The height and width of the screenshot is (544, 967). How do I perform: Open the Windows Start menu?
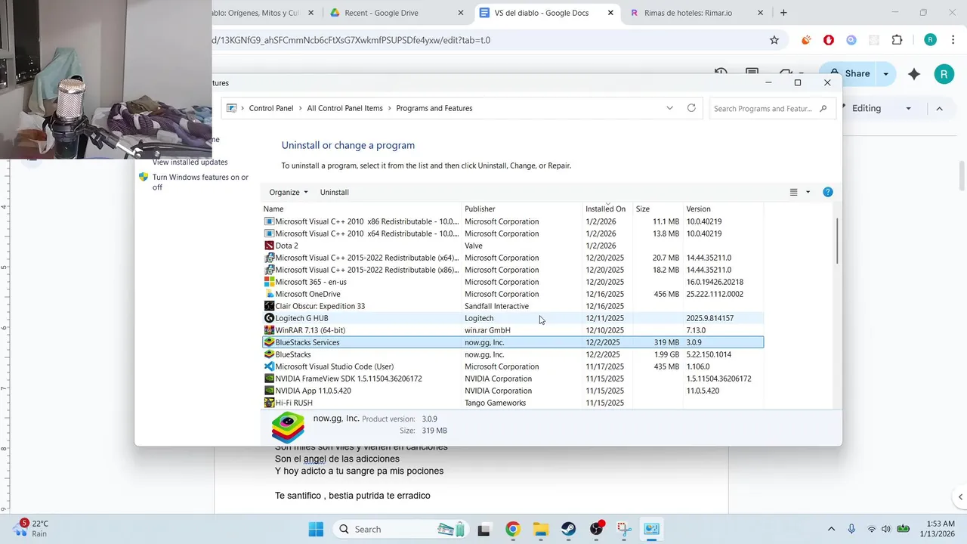coord(316,529)
